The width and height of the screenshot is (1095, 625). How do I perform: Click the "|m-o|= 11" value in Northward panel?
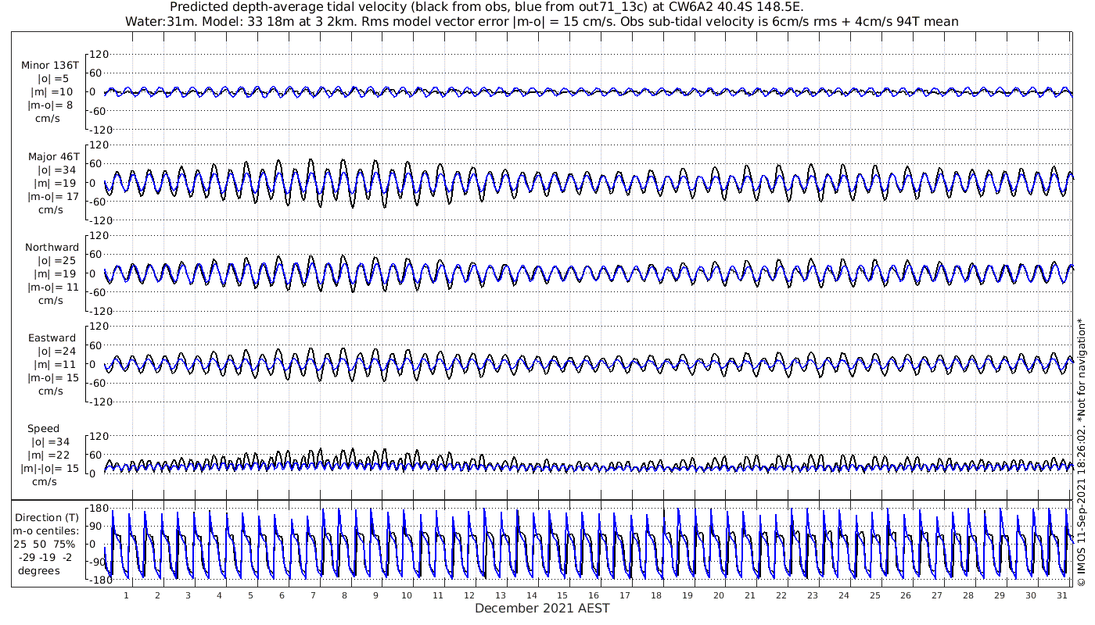52,287
